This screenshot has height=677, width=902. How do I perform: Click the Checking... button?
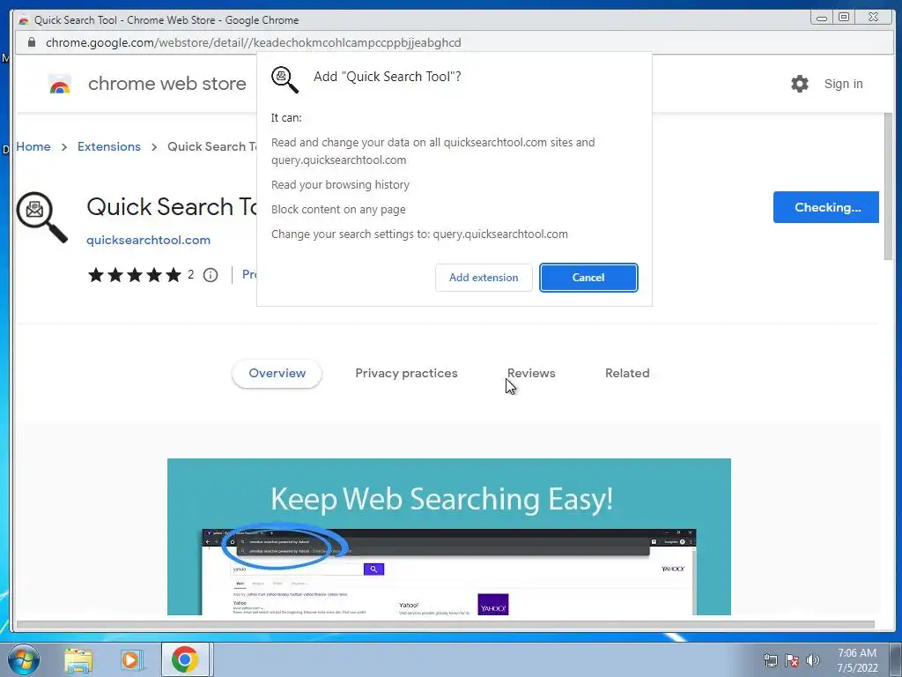pos(826,207)
